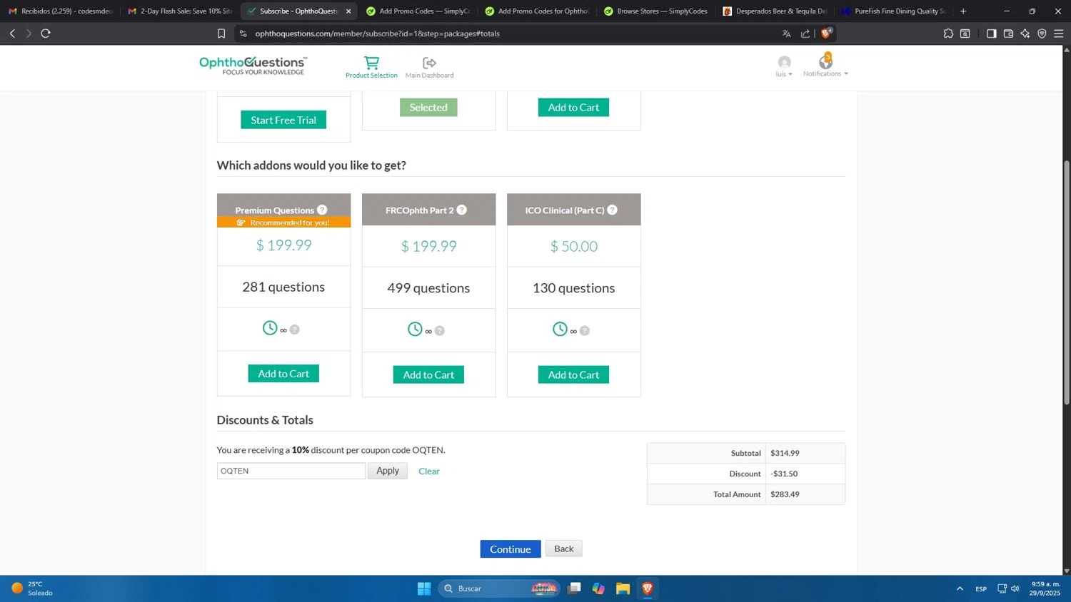Click the -$31.50 discount value

[x=784, y=474]
